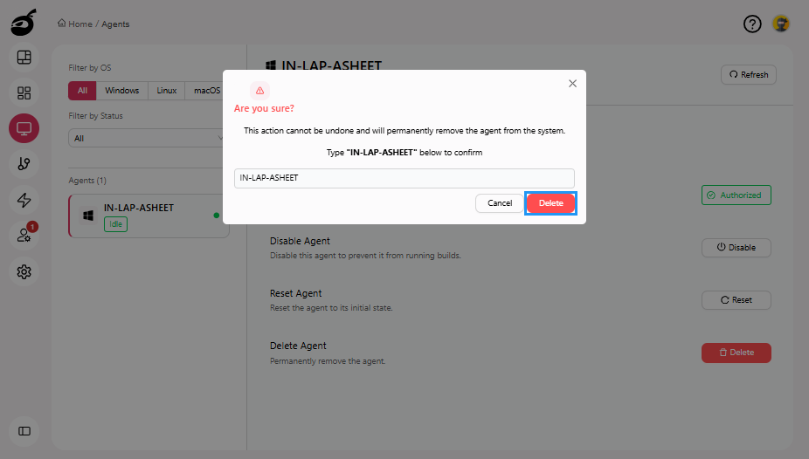This screenshot has width=809, height=459.
Task: Click the Windows OS icon on agent card
Action: click(88, 216)
